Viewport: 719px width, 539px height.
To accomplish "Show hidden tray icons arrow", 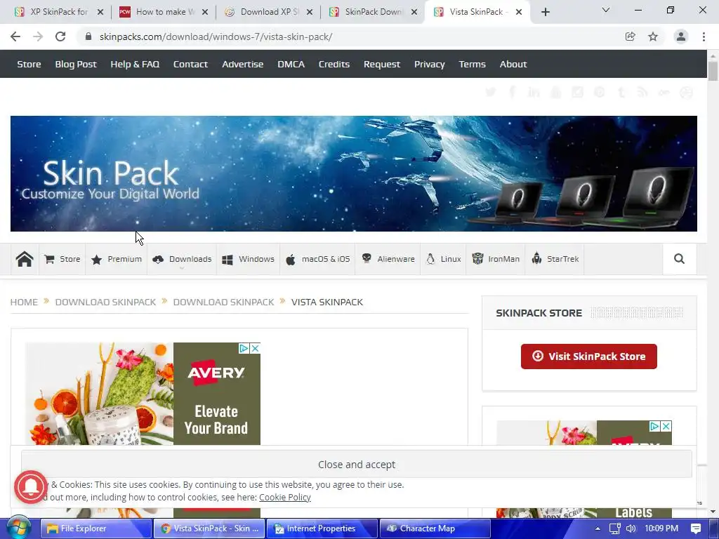I will [x=598, y=528].
